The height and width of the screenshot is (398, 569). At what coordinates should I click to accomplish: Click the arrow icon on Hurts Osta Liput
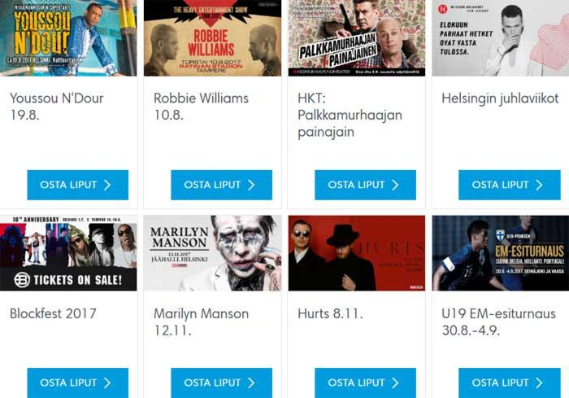[x=395, y=383]
